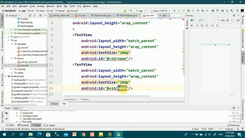Open the profiler gauge icon
This screenshot has height=138, width=245.
[x=198, y=11]
